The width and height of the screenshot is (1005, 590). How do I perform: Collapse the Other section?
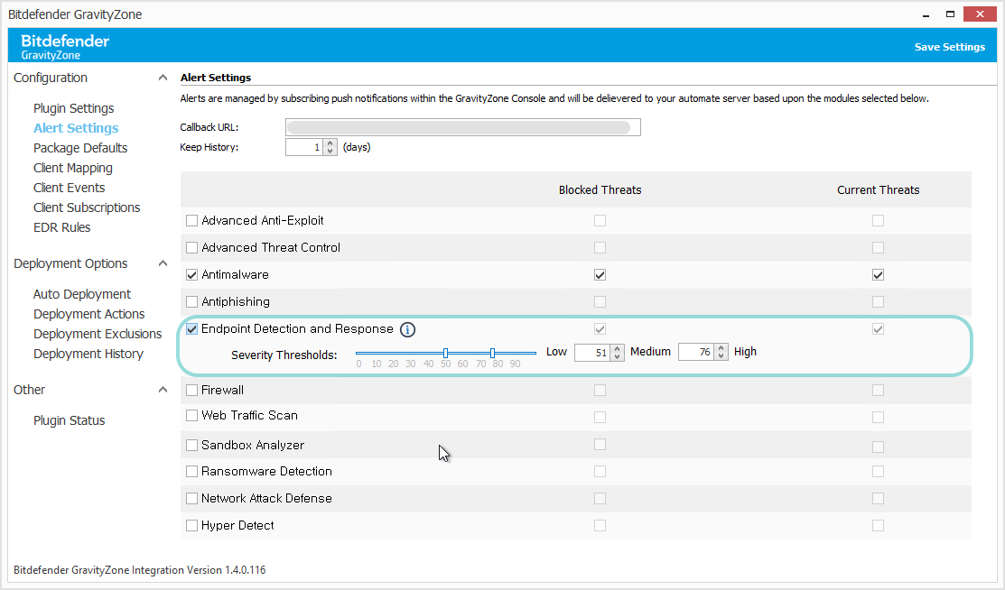pos(163,389)
